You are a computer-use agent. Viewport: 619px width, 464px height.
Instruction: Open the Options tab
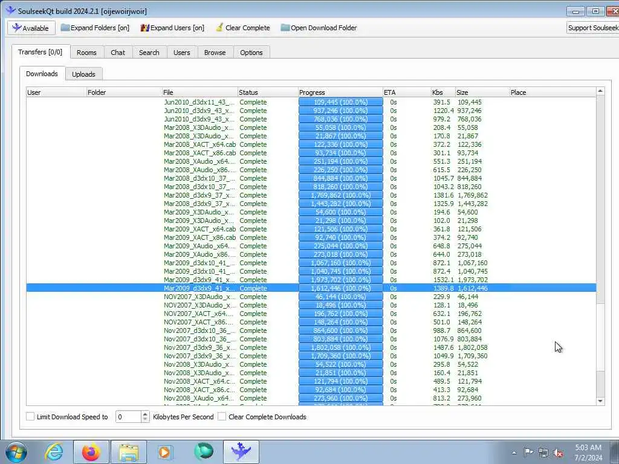251,53
